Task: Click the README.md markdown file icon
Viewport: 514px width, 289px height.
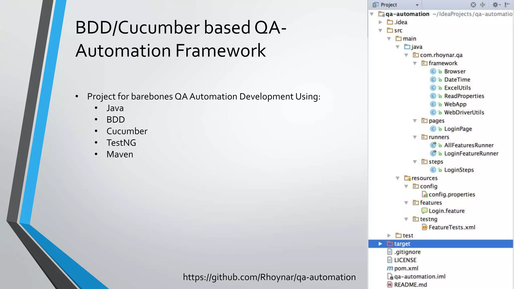Action: point(390,285)
